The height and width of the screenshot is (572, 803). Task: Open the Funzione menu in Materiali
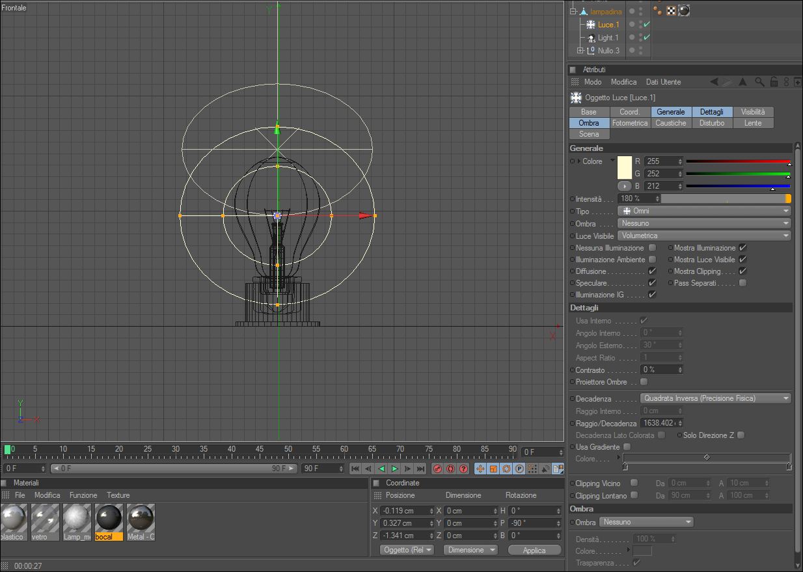tap(83, 495)
